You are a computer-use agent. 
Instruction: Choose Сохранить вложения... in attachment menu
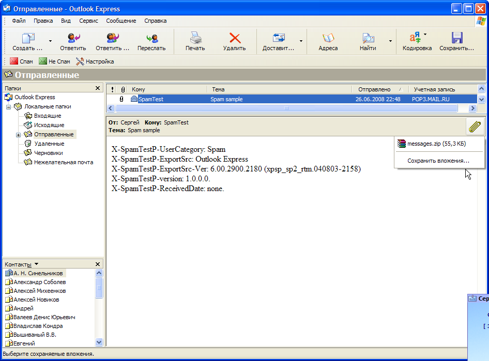coord(439,161)
